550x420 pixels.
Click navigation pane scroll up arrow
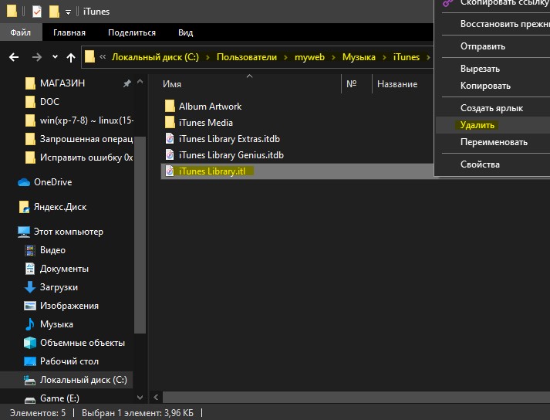pos(140,82)
